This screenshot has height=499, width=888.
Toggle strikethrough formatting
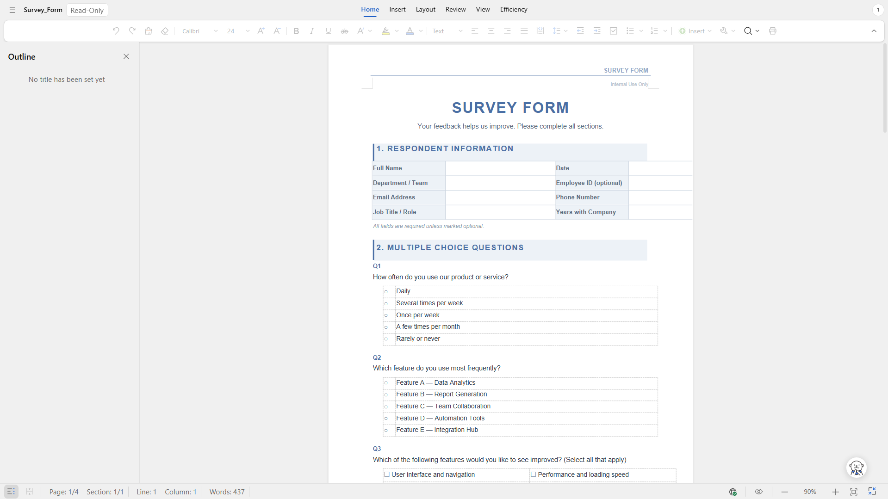(344, 31)
